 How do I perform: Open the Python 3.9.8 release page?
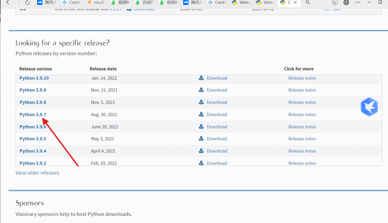(x=33, y=102)
